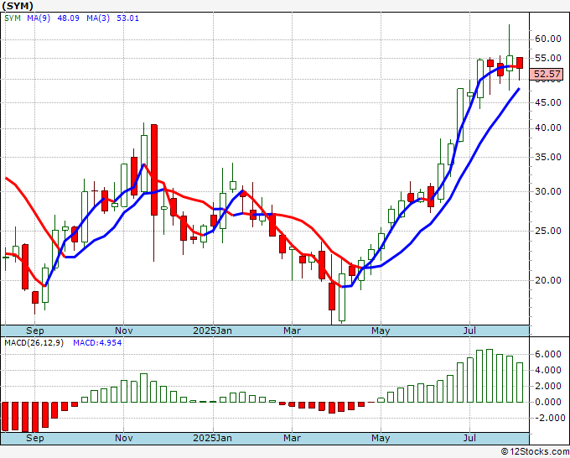
Task: Click the 30.00 price axis label
Action: (548, 191)
